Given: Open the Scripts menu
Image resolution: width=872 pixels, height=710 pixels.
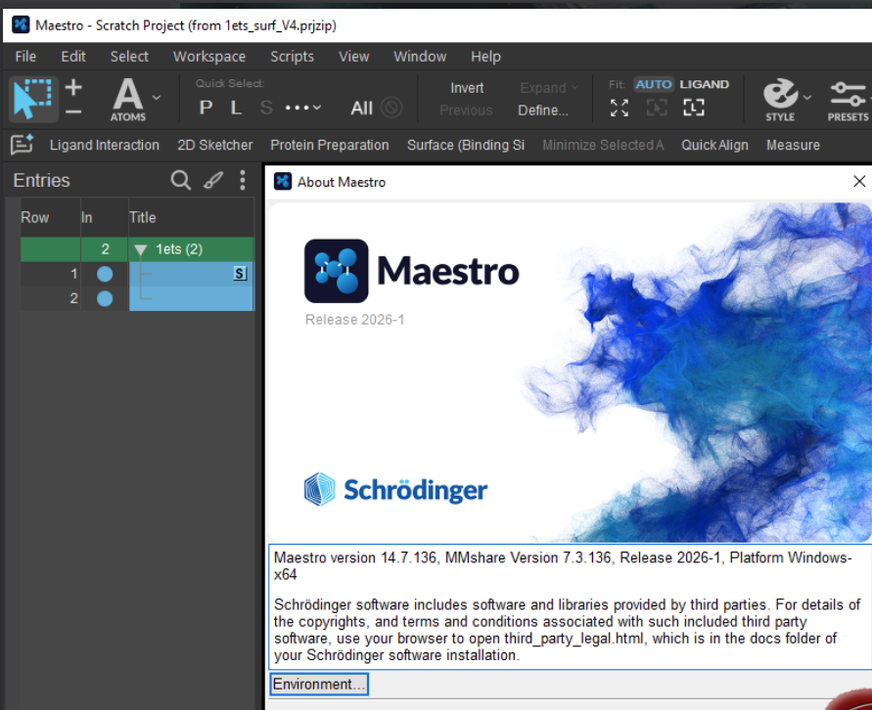Looking at the screenshot, I should 292,57.
